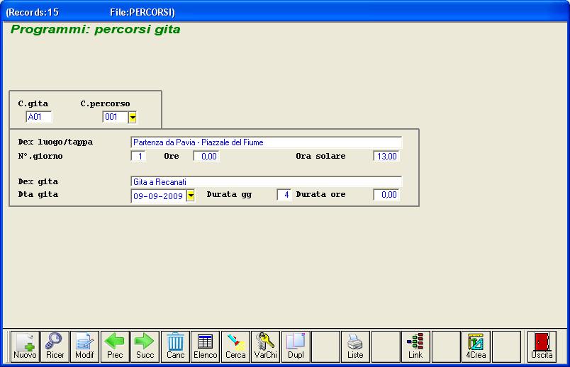Go to previous record with Prec arrow
The width and height of the screenshot is (570, 367).
(115, 346)
